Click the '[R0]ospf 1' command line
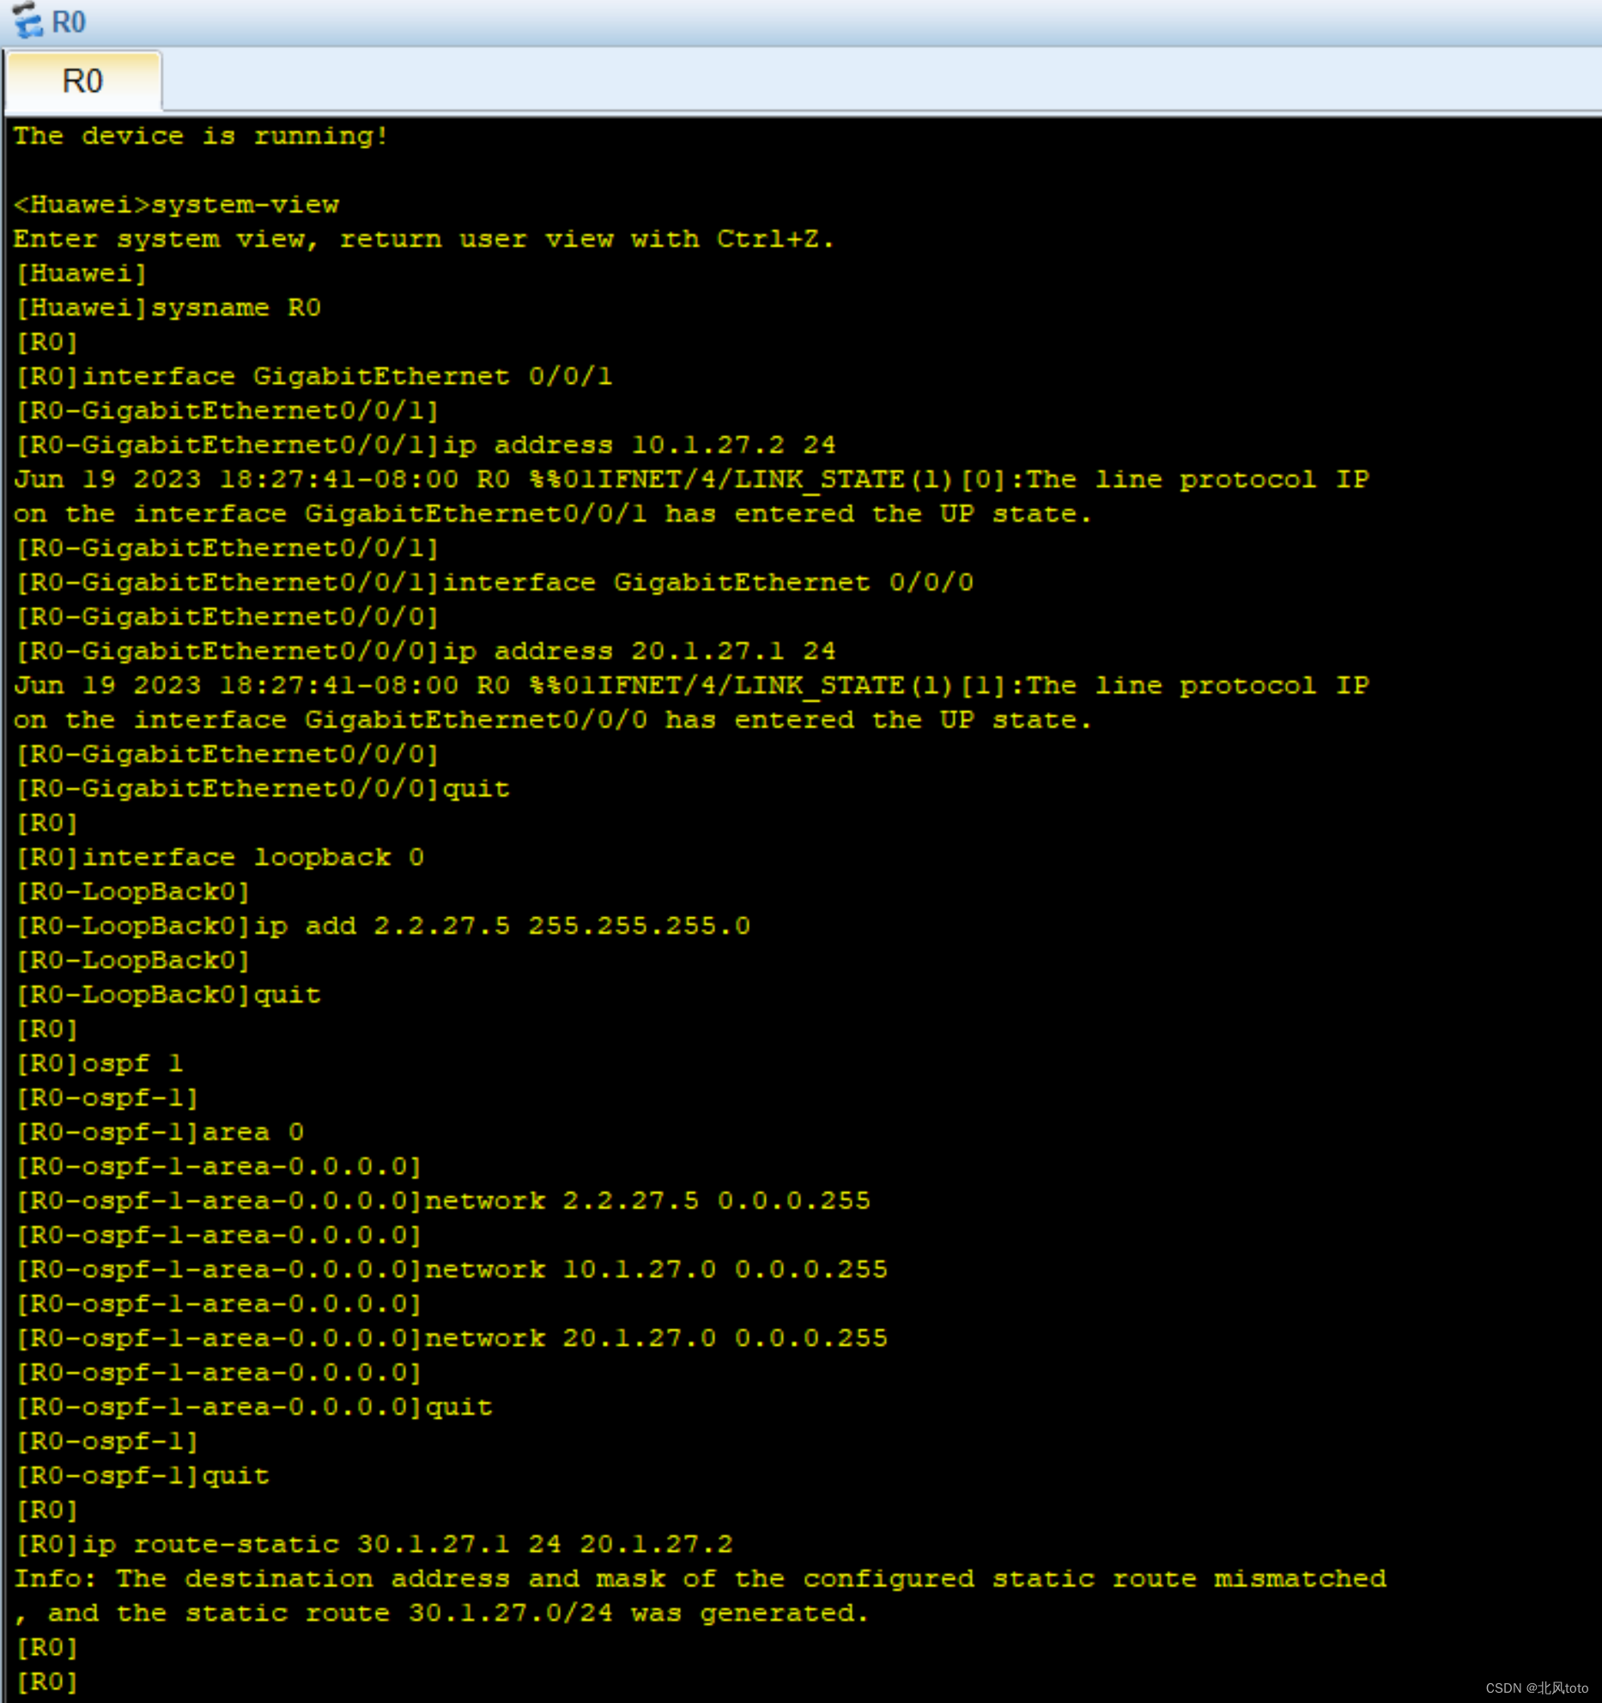Image resolution: width=1602 pixels, height=1703 pixels. (99, 1063)
